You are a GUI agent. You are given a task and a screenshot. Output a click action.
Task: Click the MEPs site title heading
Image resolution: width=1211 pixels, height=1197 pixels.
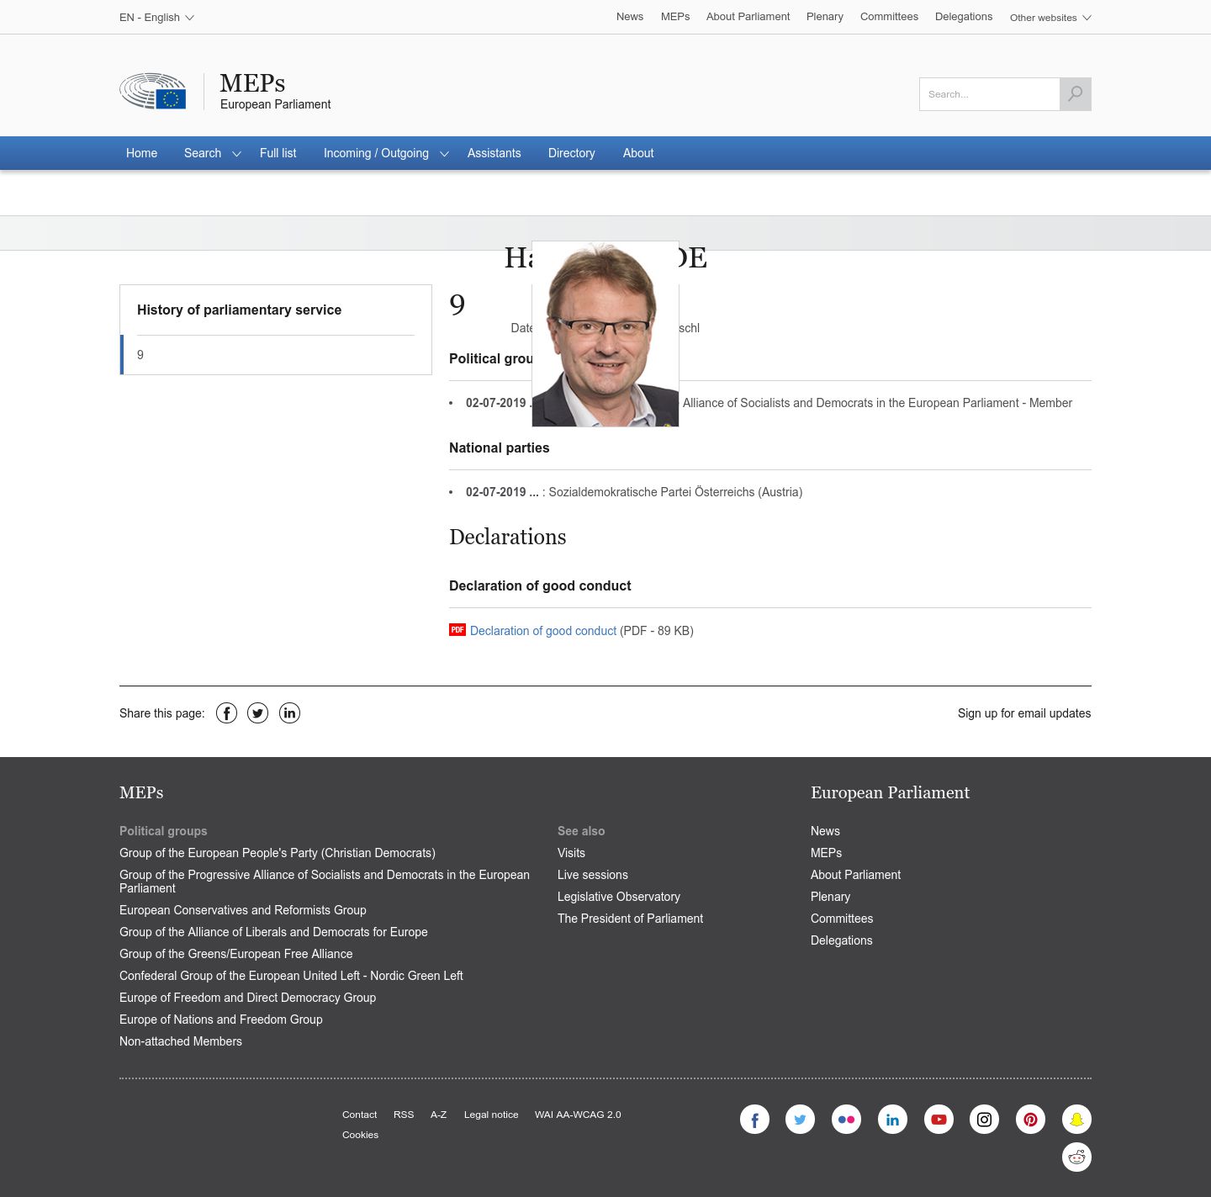[x=252, y=83]
